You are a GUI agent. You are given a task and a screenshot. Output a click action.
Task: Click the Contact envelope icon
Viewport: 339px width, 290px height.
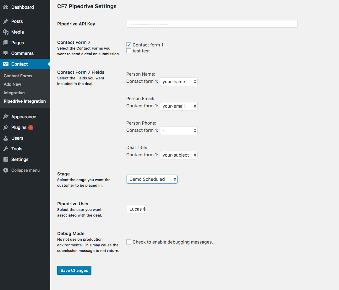point(6,64)
